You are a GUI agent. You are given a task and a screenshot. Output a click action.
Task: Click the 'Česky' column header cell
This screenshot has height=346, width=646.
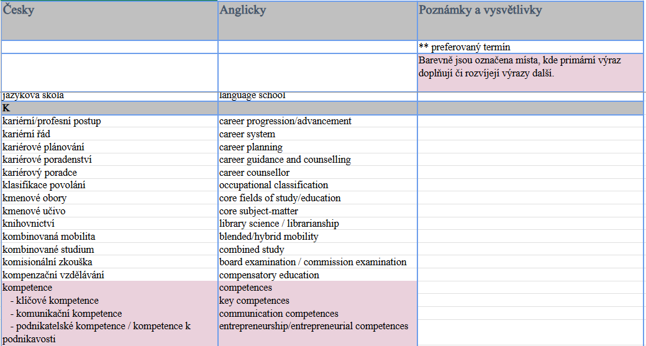click(109, 21)
